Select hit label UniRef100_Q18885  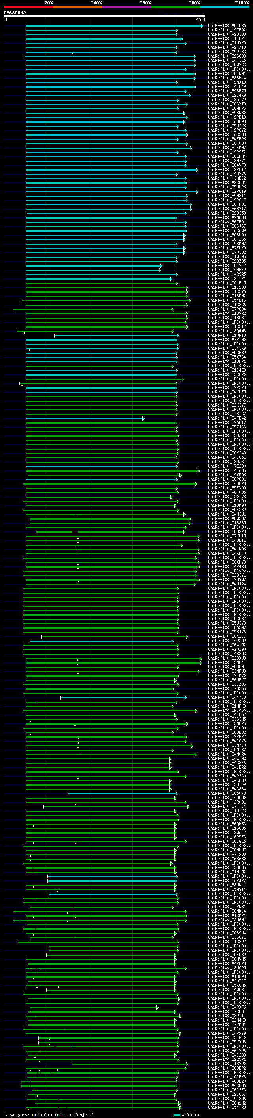pyautogui.click(x=227, y=523)
